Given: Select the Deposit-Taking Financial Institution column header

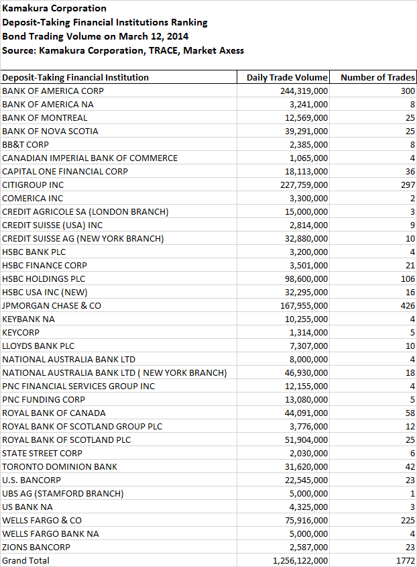Looking at the screenshot, I should (119, 77).
